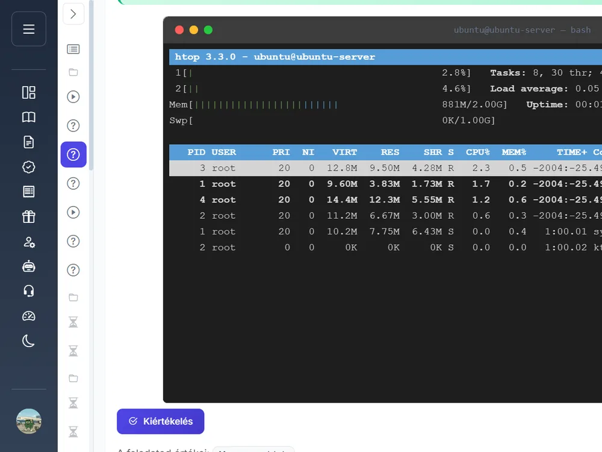This screenshot has height=452, width=602.
Task: Click the lesson column scrollbar
Action: click(91, 84)
